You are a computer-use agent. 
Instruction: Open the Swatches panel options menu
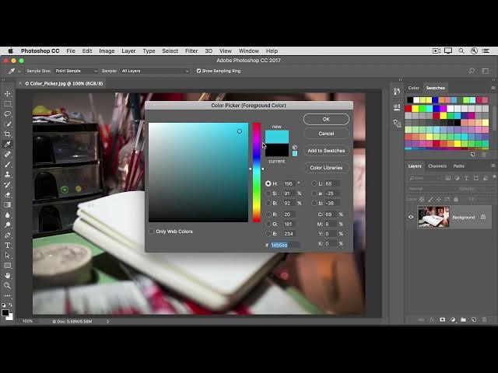tap(493, 88)
